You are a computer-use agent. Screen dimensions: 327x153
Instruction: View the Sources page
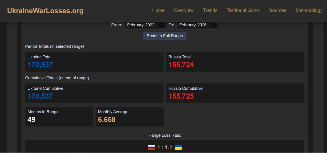tap(277, 10)
